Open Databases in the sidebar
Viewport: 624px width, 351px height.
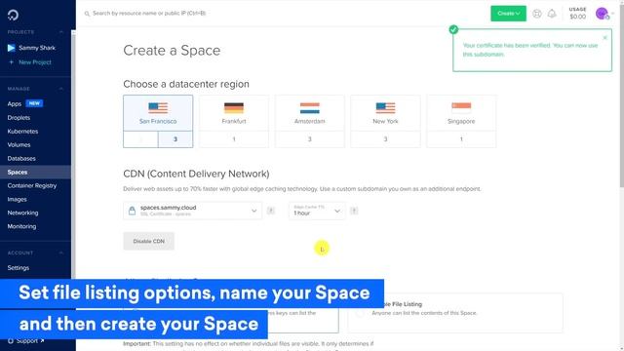tap(21, 158)
